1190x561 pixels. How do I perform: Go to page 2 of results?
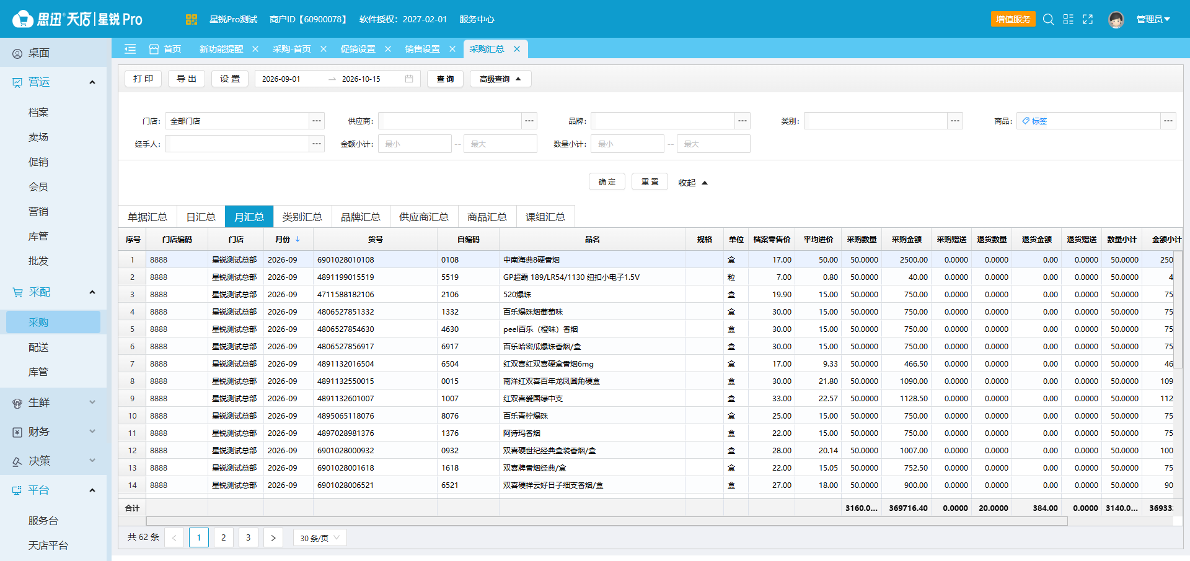224,537
